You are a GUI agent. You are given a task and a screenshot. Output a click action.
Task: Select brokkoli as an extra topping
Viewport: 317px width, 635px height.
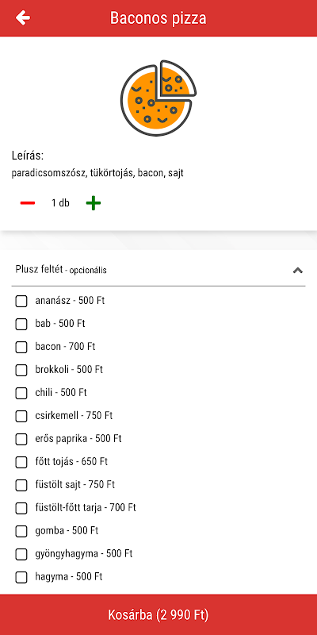pos(21,370)
